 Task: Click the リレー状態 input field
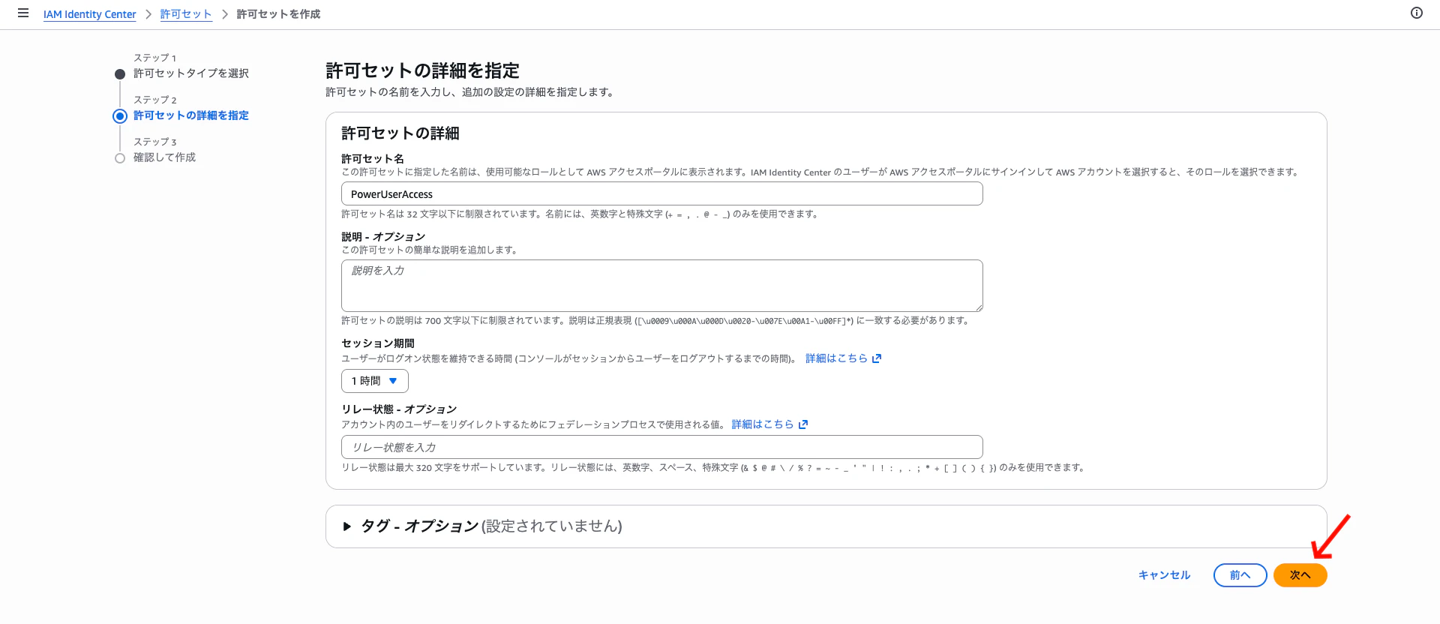point(662,447)
